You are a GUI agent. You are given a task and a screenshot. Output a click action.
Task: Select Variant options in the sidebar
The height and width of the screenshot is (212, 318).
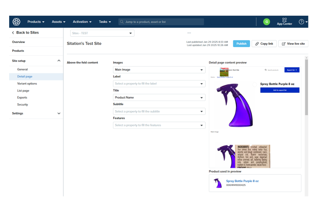27,84
